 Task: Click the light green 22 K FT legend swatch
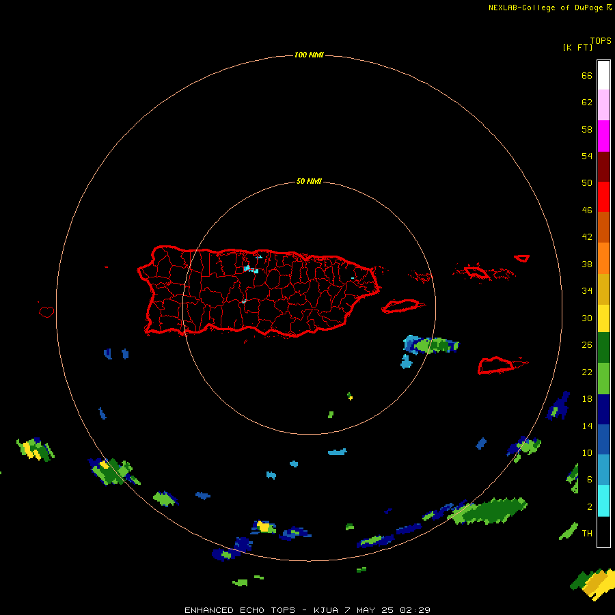603,379
